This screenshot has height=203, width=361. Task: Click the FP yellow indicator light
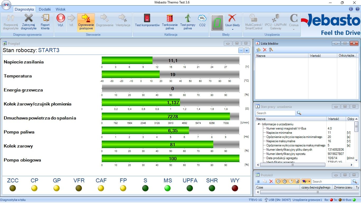[123, 188]
